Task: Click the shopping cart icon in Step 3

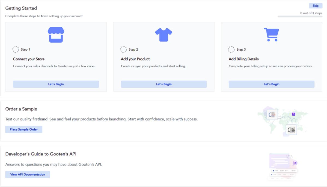Action: (271, 35)
